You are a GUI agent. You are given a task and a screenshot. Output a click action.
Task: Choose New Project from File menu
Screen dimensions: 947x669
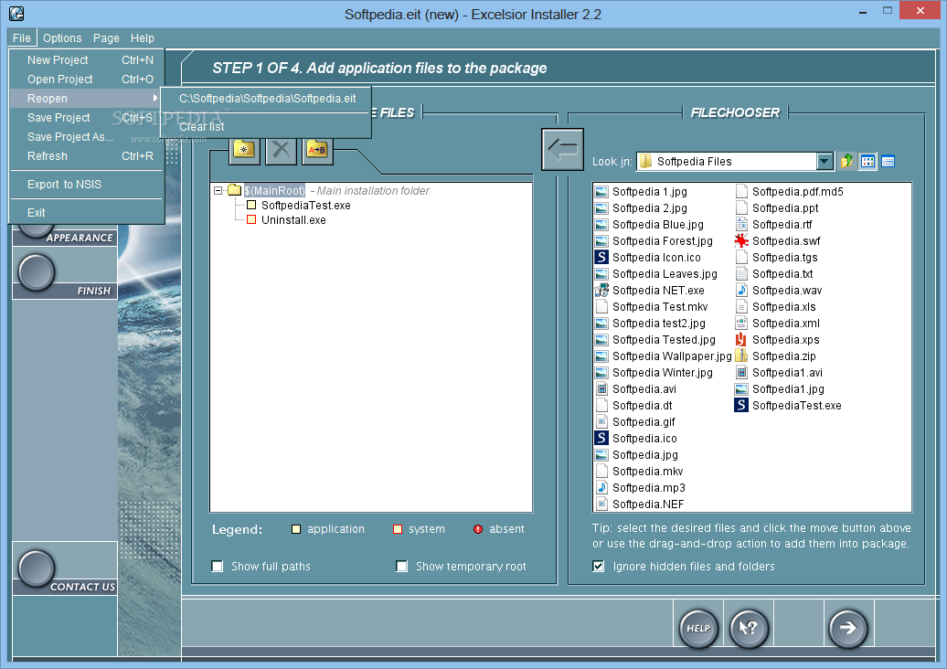(x=86, y=59)
